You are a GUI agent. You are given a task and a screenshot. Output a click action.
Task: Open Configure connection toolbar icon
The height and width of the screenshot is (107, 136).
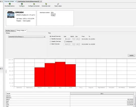34,4
